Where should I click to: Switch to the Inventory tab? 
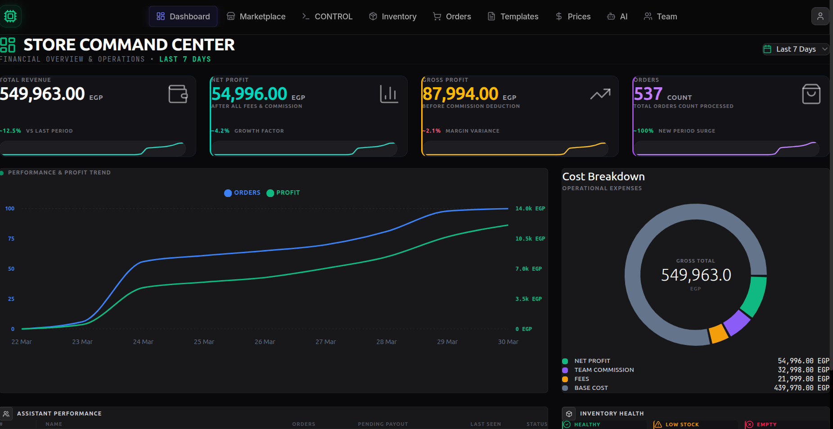393,17
